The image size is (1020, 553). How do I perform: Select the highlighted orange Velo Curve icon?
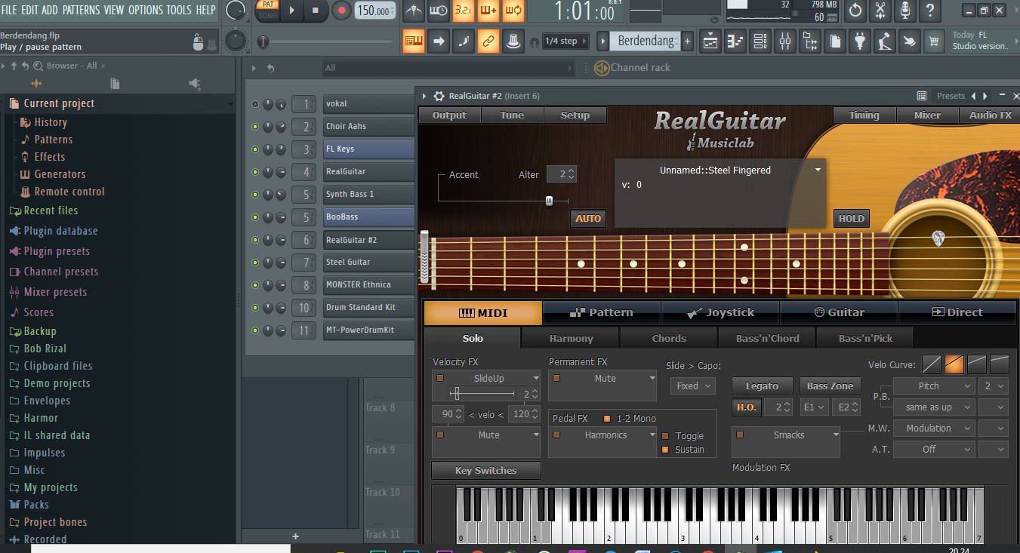(x=954, y=364)
